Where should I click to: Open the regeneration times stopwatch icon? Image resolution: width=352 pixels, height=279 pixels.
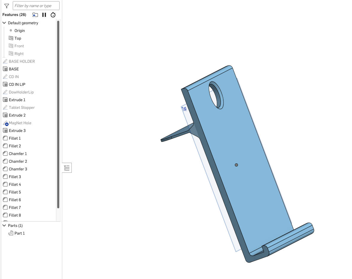53,15
